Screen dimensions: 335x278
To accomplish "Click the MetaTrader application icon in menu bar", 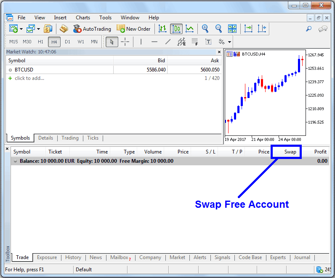I will tap(9, 18).
